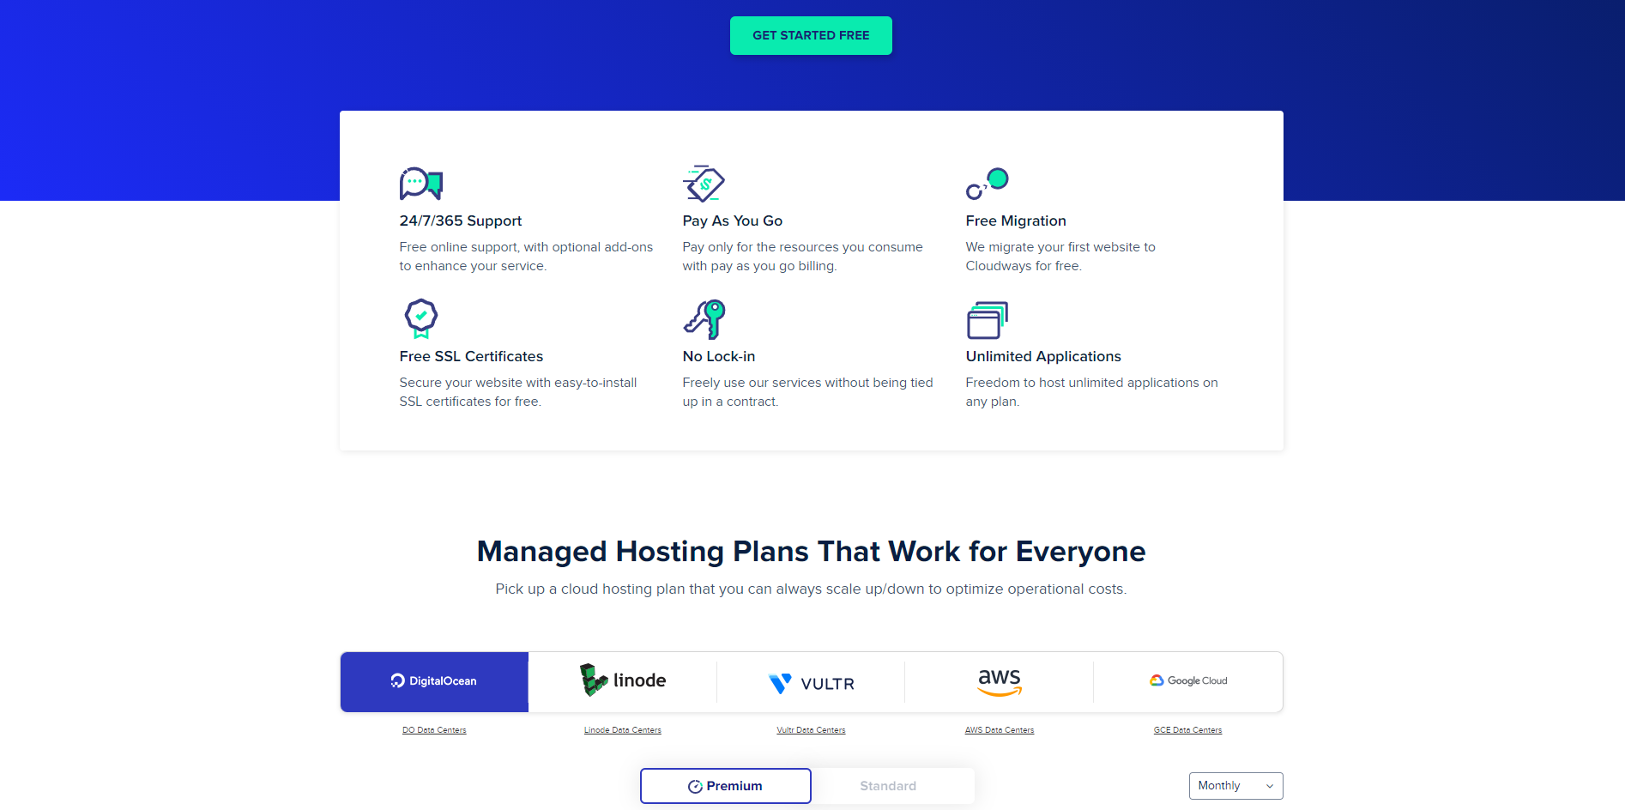Open the Linode Data Centers link
1625x810 pixels.
(623, 730)
